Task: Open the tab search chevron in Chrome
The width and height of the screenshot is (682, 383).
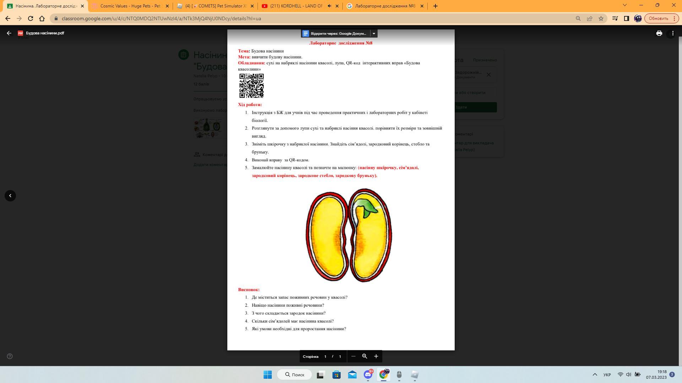Action: 625,5
